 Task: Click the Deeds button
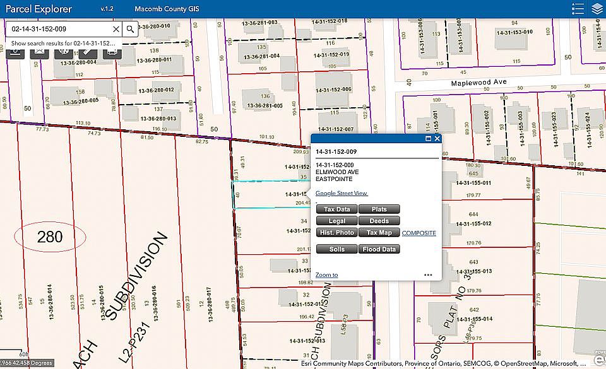(379, 221)
